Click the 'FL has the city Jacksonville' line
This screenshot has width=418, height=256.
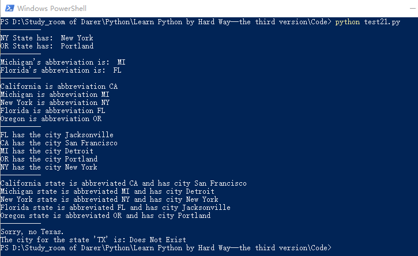pos(57,135)
